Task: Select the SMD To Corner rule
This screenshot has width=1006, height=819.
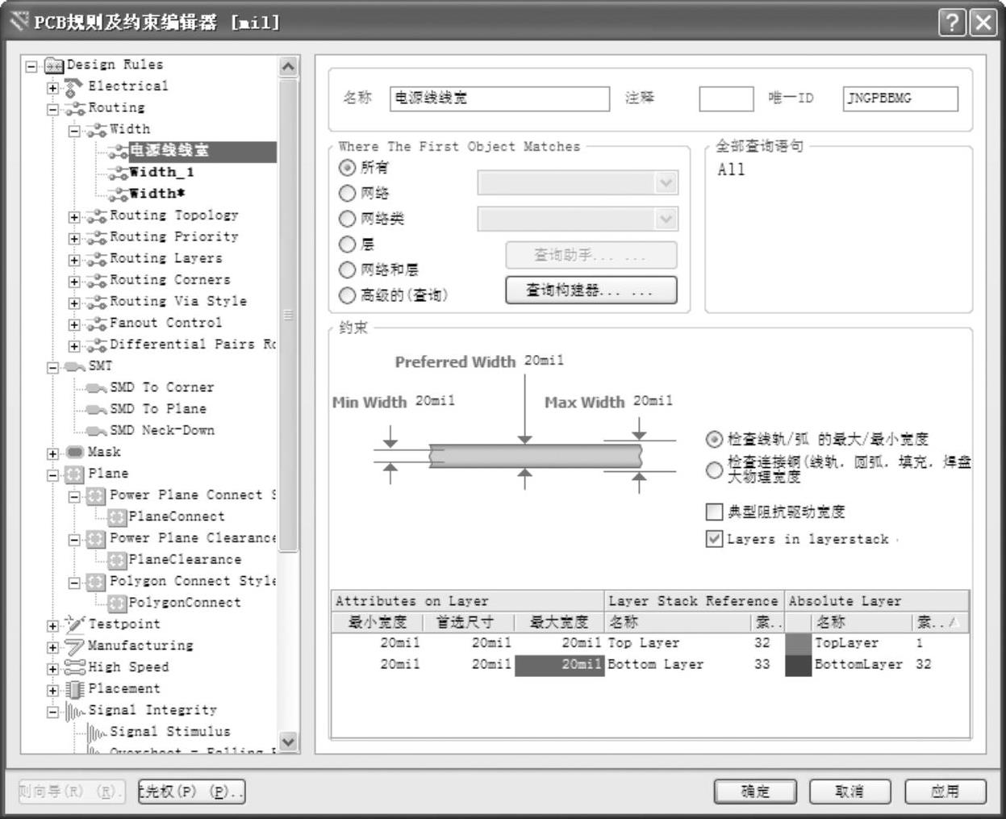Action: point(161,387)
